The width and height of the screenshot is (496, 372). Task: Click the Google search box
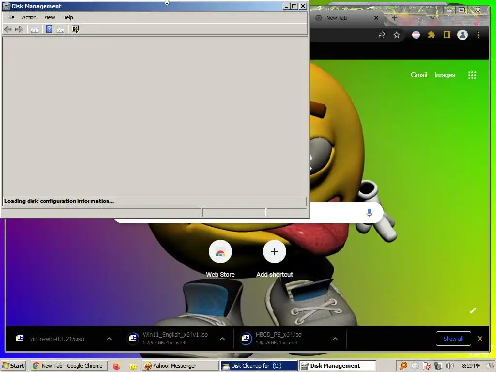point(335,213)
